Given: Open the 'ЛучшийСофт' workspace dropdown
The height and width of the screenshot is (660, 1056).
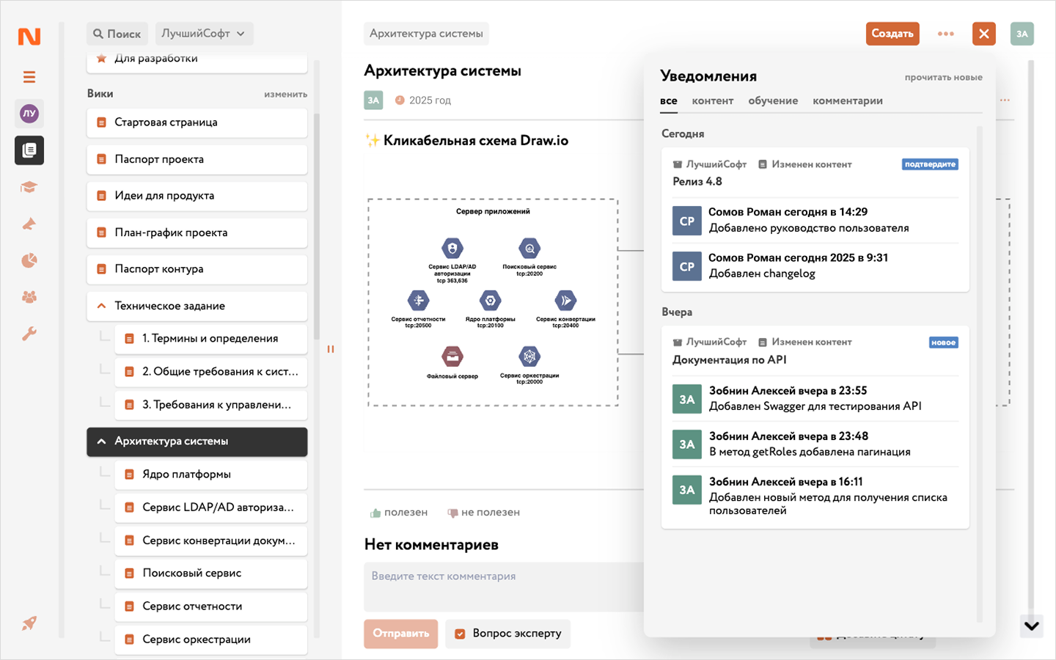Looking at the screenshot, I should point(204,34).
